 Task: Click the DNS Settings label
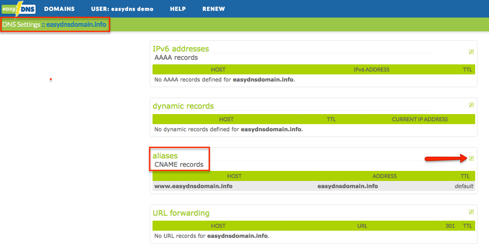[21, 24]
